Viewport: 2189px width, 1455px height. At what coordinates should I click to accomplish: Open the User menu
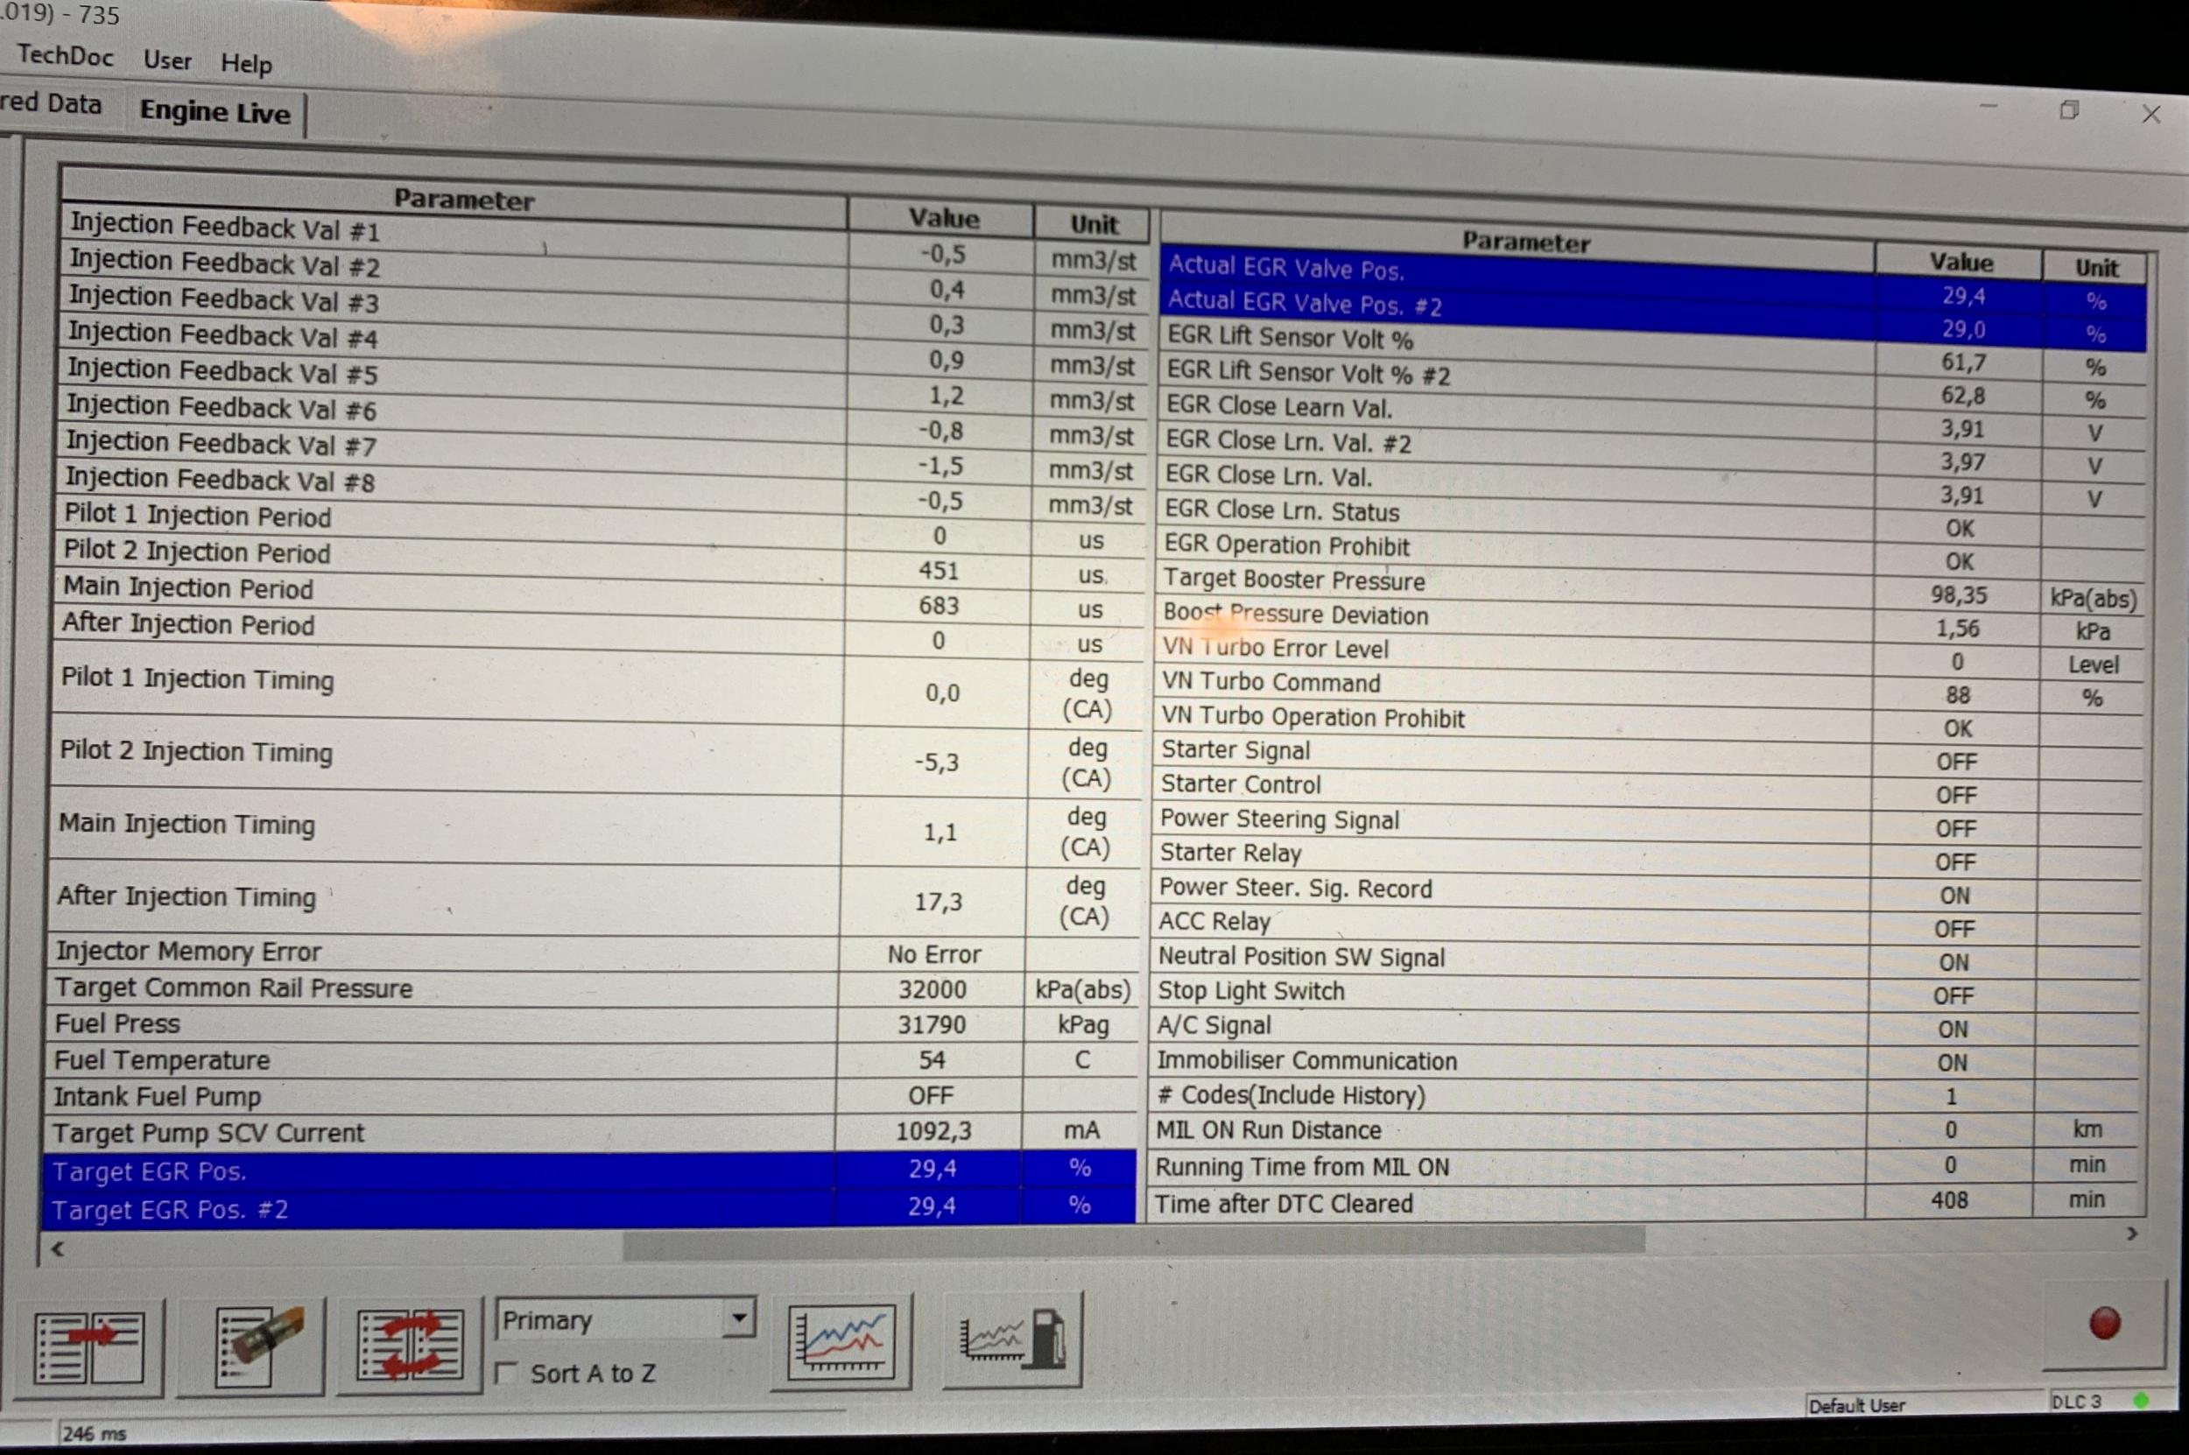(x=167, y=60)
